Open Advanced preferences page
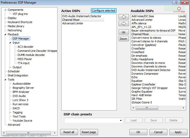The width and height of the screenshot is (190, 138). [x=14, y=125]
